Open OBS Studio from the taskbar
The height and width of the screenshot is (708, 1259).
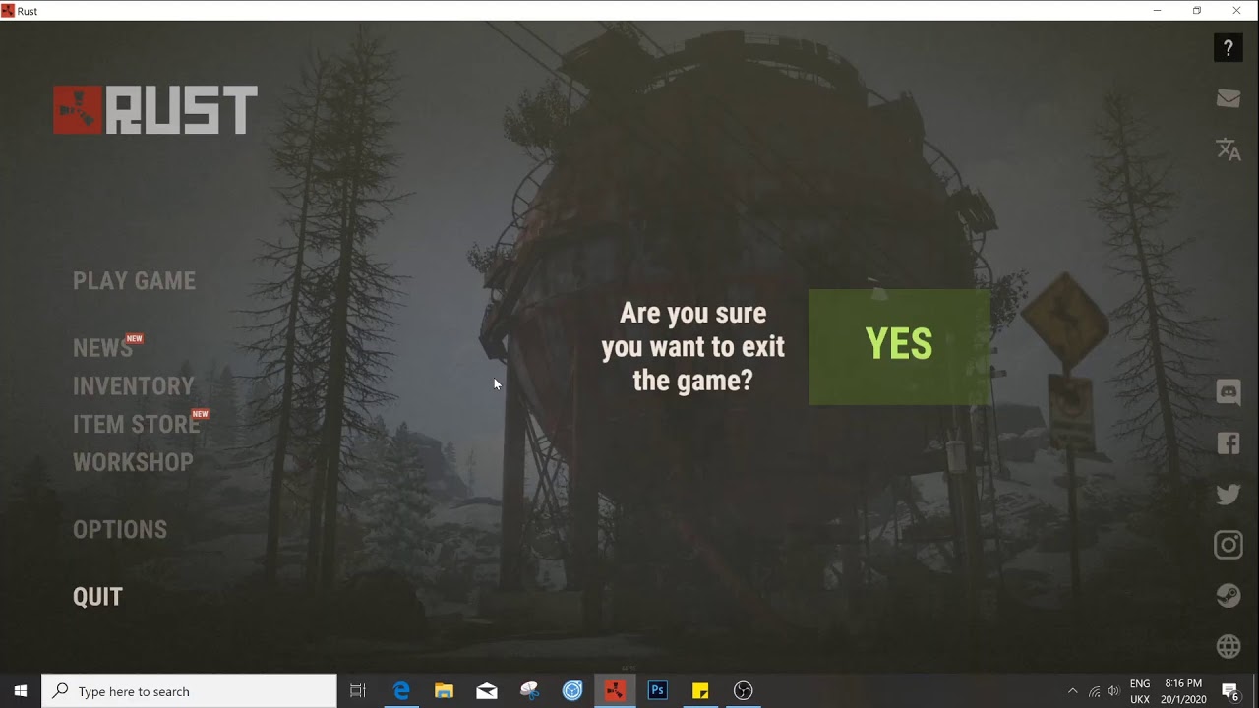pos(744,691)
